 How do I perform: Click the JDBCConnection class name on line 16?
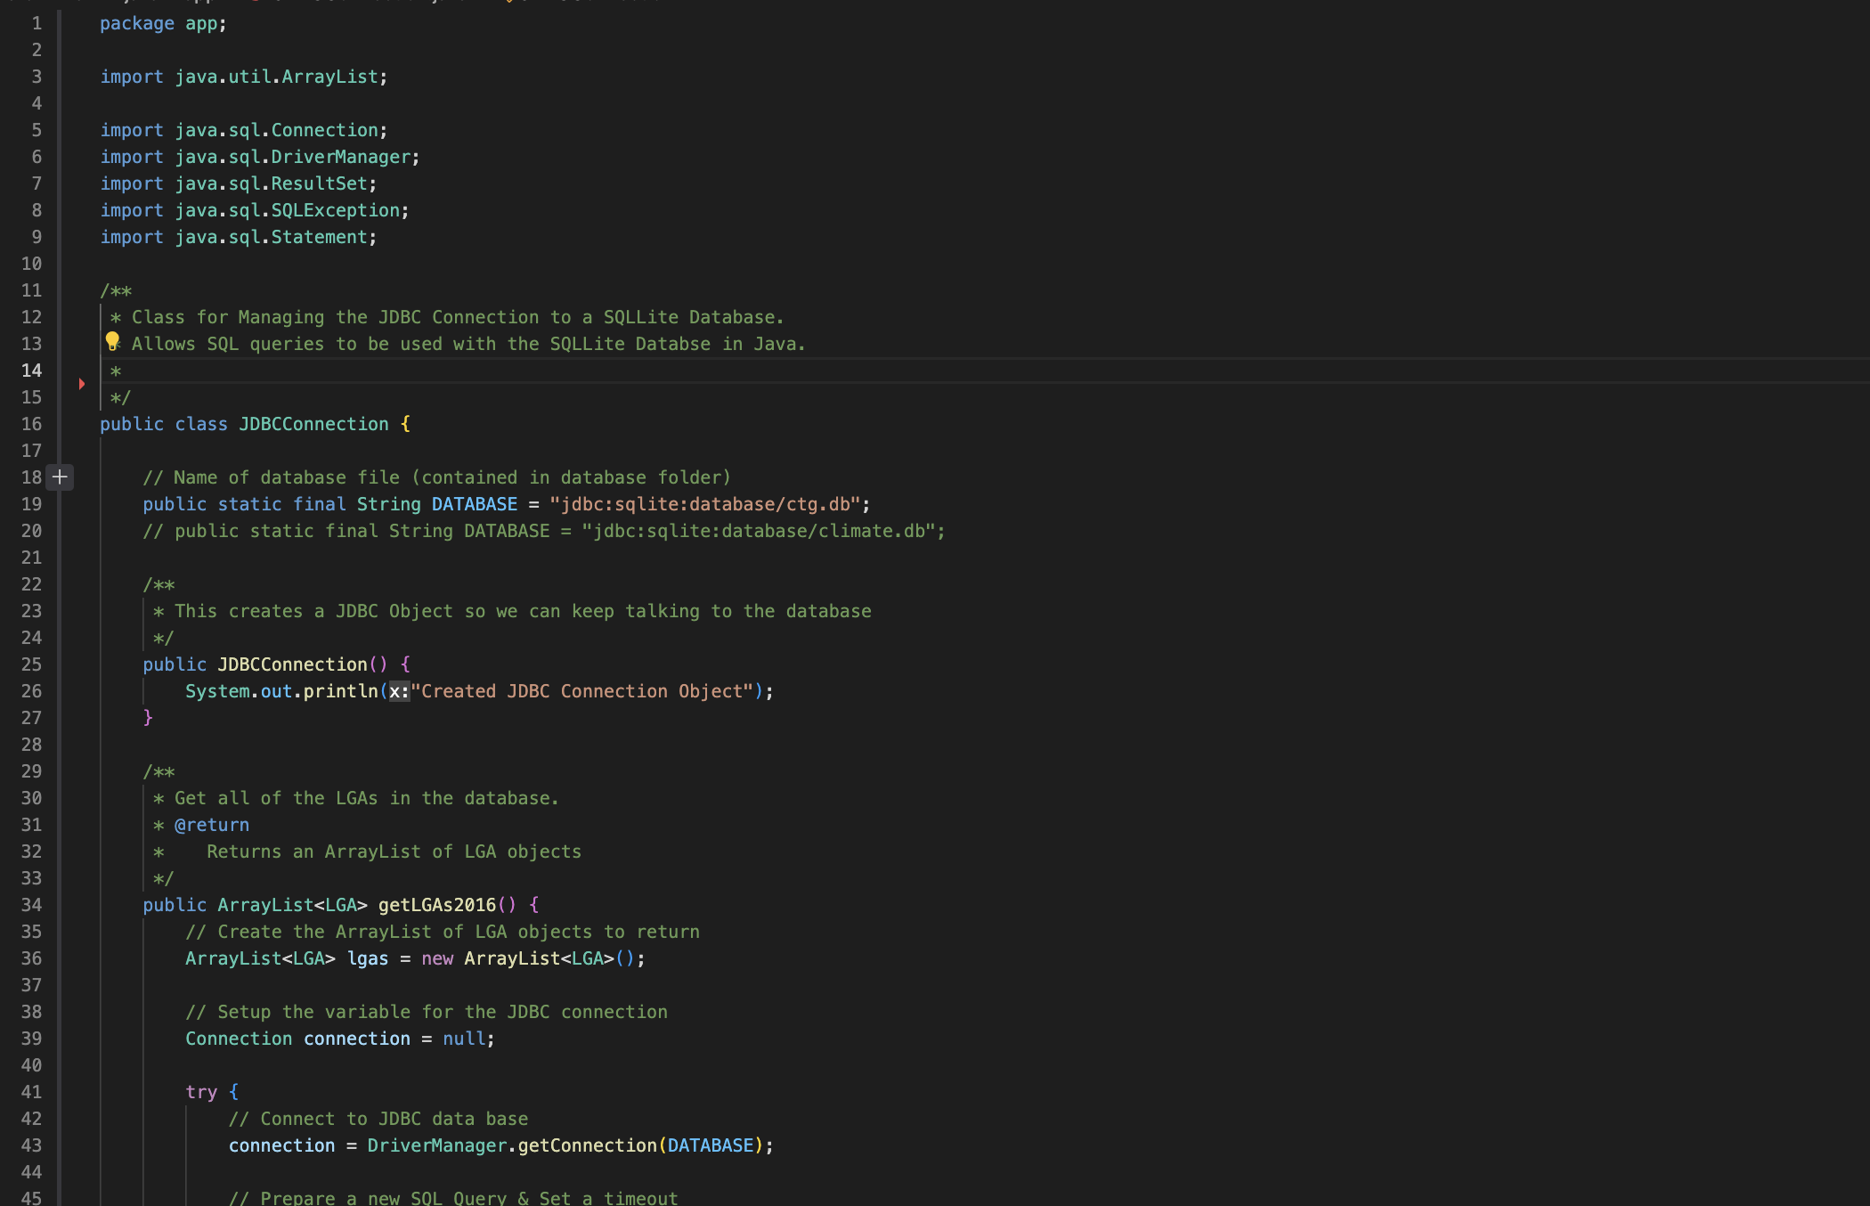(313, 424)
